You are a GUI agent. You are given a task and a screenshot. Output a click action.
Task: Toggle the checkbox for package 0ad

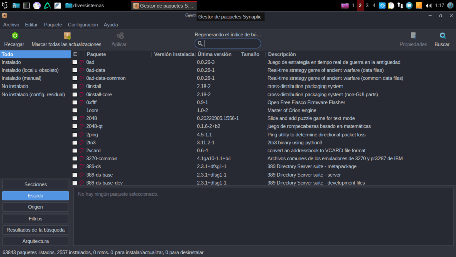[75, 62]
